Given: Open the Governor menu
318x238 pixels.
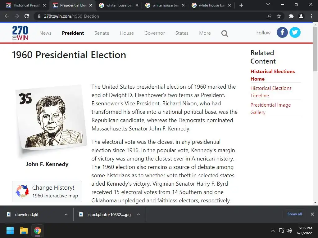Looking at the screenshot, I should [x=155, y=33].
